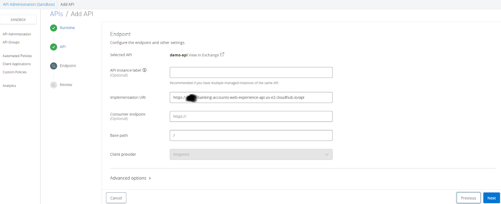The image size is (501, 204).
Task: Expand the Advanced options section
Action: click(131, 178)
